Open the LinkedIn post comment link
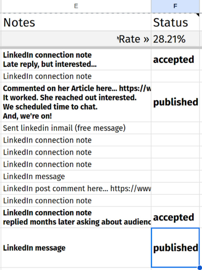Image resolution: width=202 pixels, height=270 pixels. click(x=135, y=188)
